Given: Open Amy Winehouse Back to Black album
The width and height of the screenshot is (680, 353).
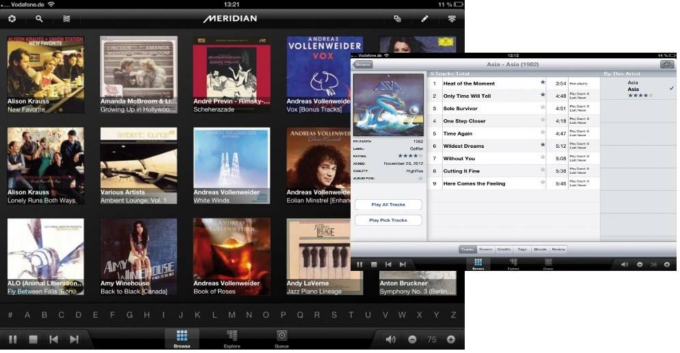Looking at the screenshot, I should coord(139,257).
